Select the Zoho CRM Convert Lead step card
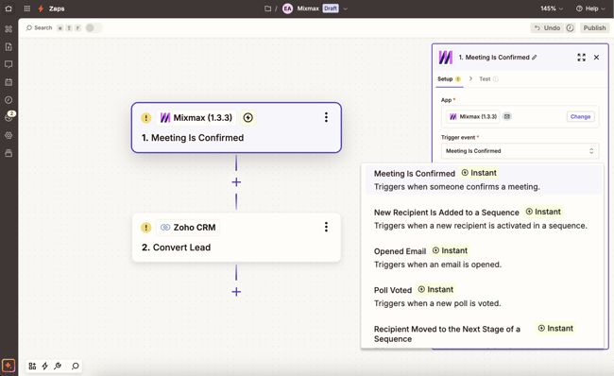This screenshot has width=614, height=376. (x=236, y=237)
